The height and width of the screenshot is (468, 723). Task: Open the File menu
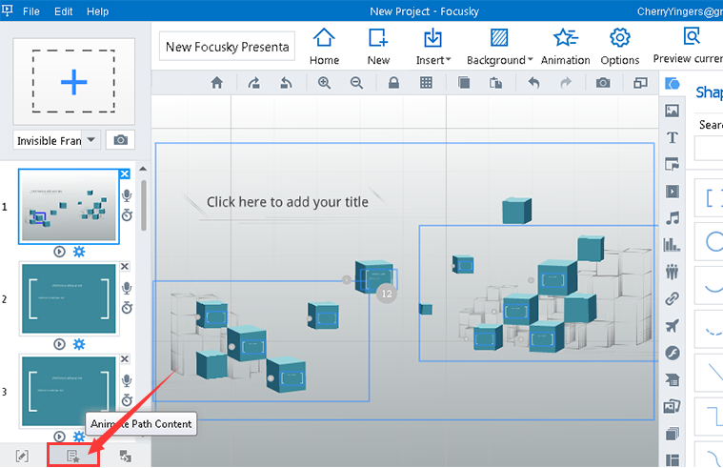[x=30, y=11]
